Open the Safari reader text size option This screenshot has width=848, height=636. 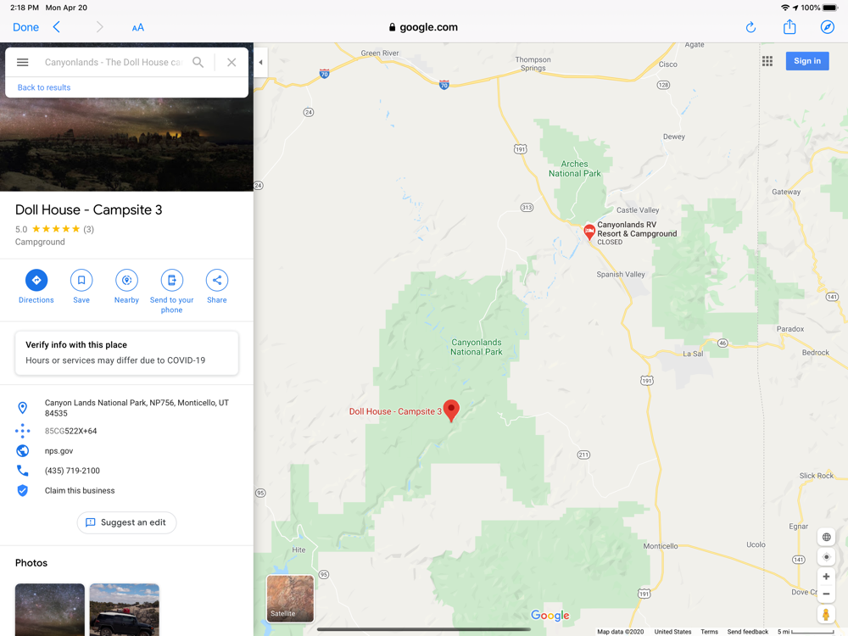138,28
